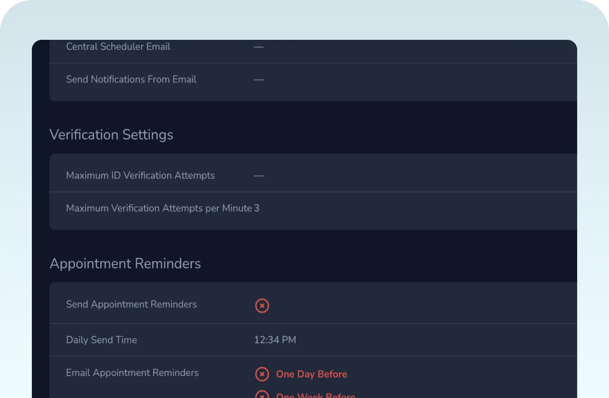Viewport: 609px width, 398px height.
Task: Click the Maximum ID Verification Attempts label
Action: pos(140,176)
